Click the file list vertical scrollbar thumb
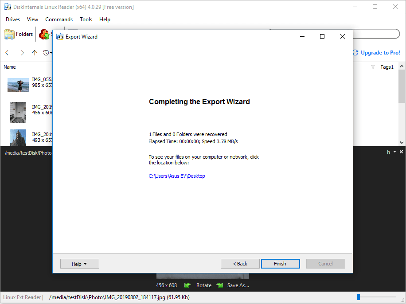Image resolution: width=406 pixels, height=304 pixels. [402, 86]
